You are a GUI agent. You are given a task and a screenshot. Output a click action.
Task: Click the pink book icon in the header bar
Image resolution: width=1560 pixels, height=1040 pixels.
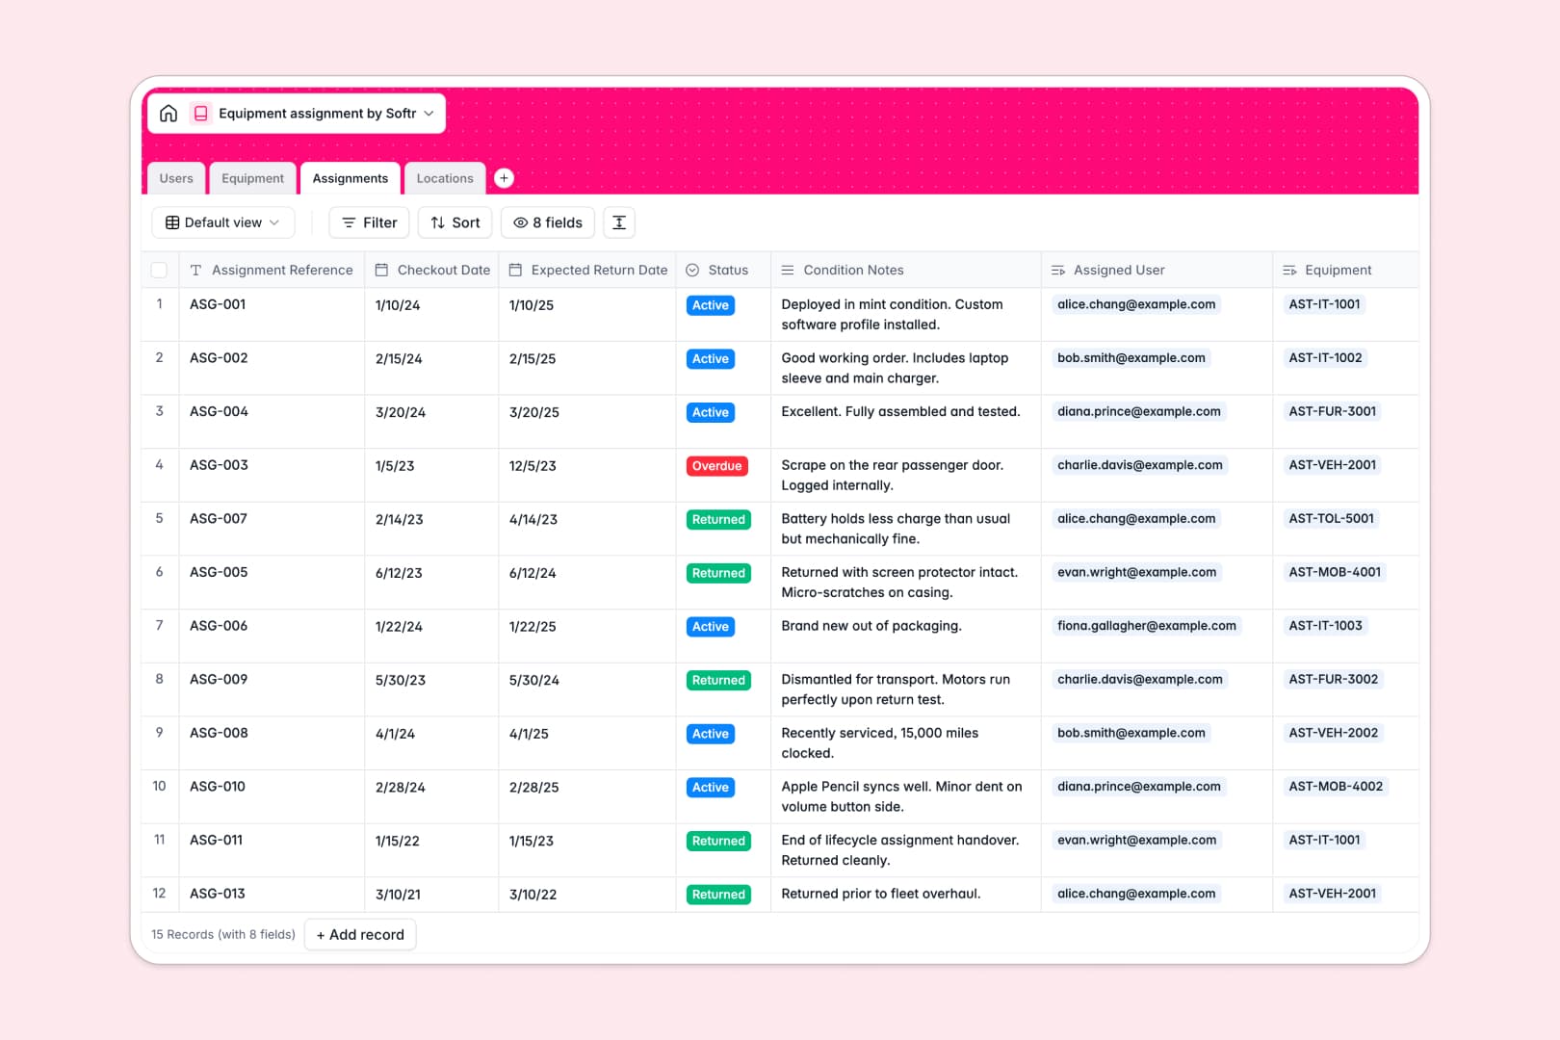201,113
